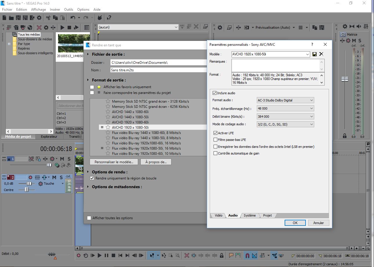Click the Play button in transport bar

click(x=100, y=255)
